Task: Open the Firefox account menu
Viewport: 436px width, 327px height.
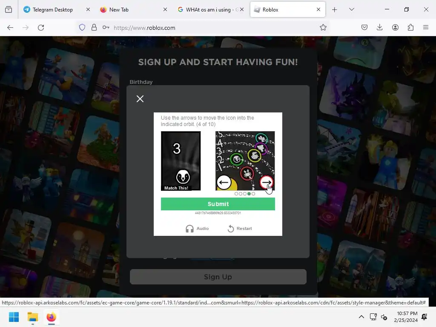Action: pos(395,28)
